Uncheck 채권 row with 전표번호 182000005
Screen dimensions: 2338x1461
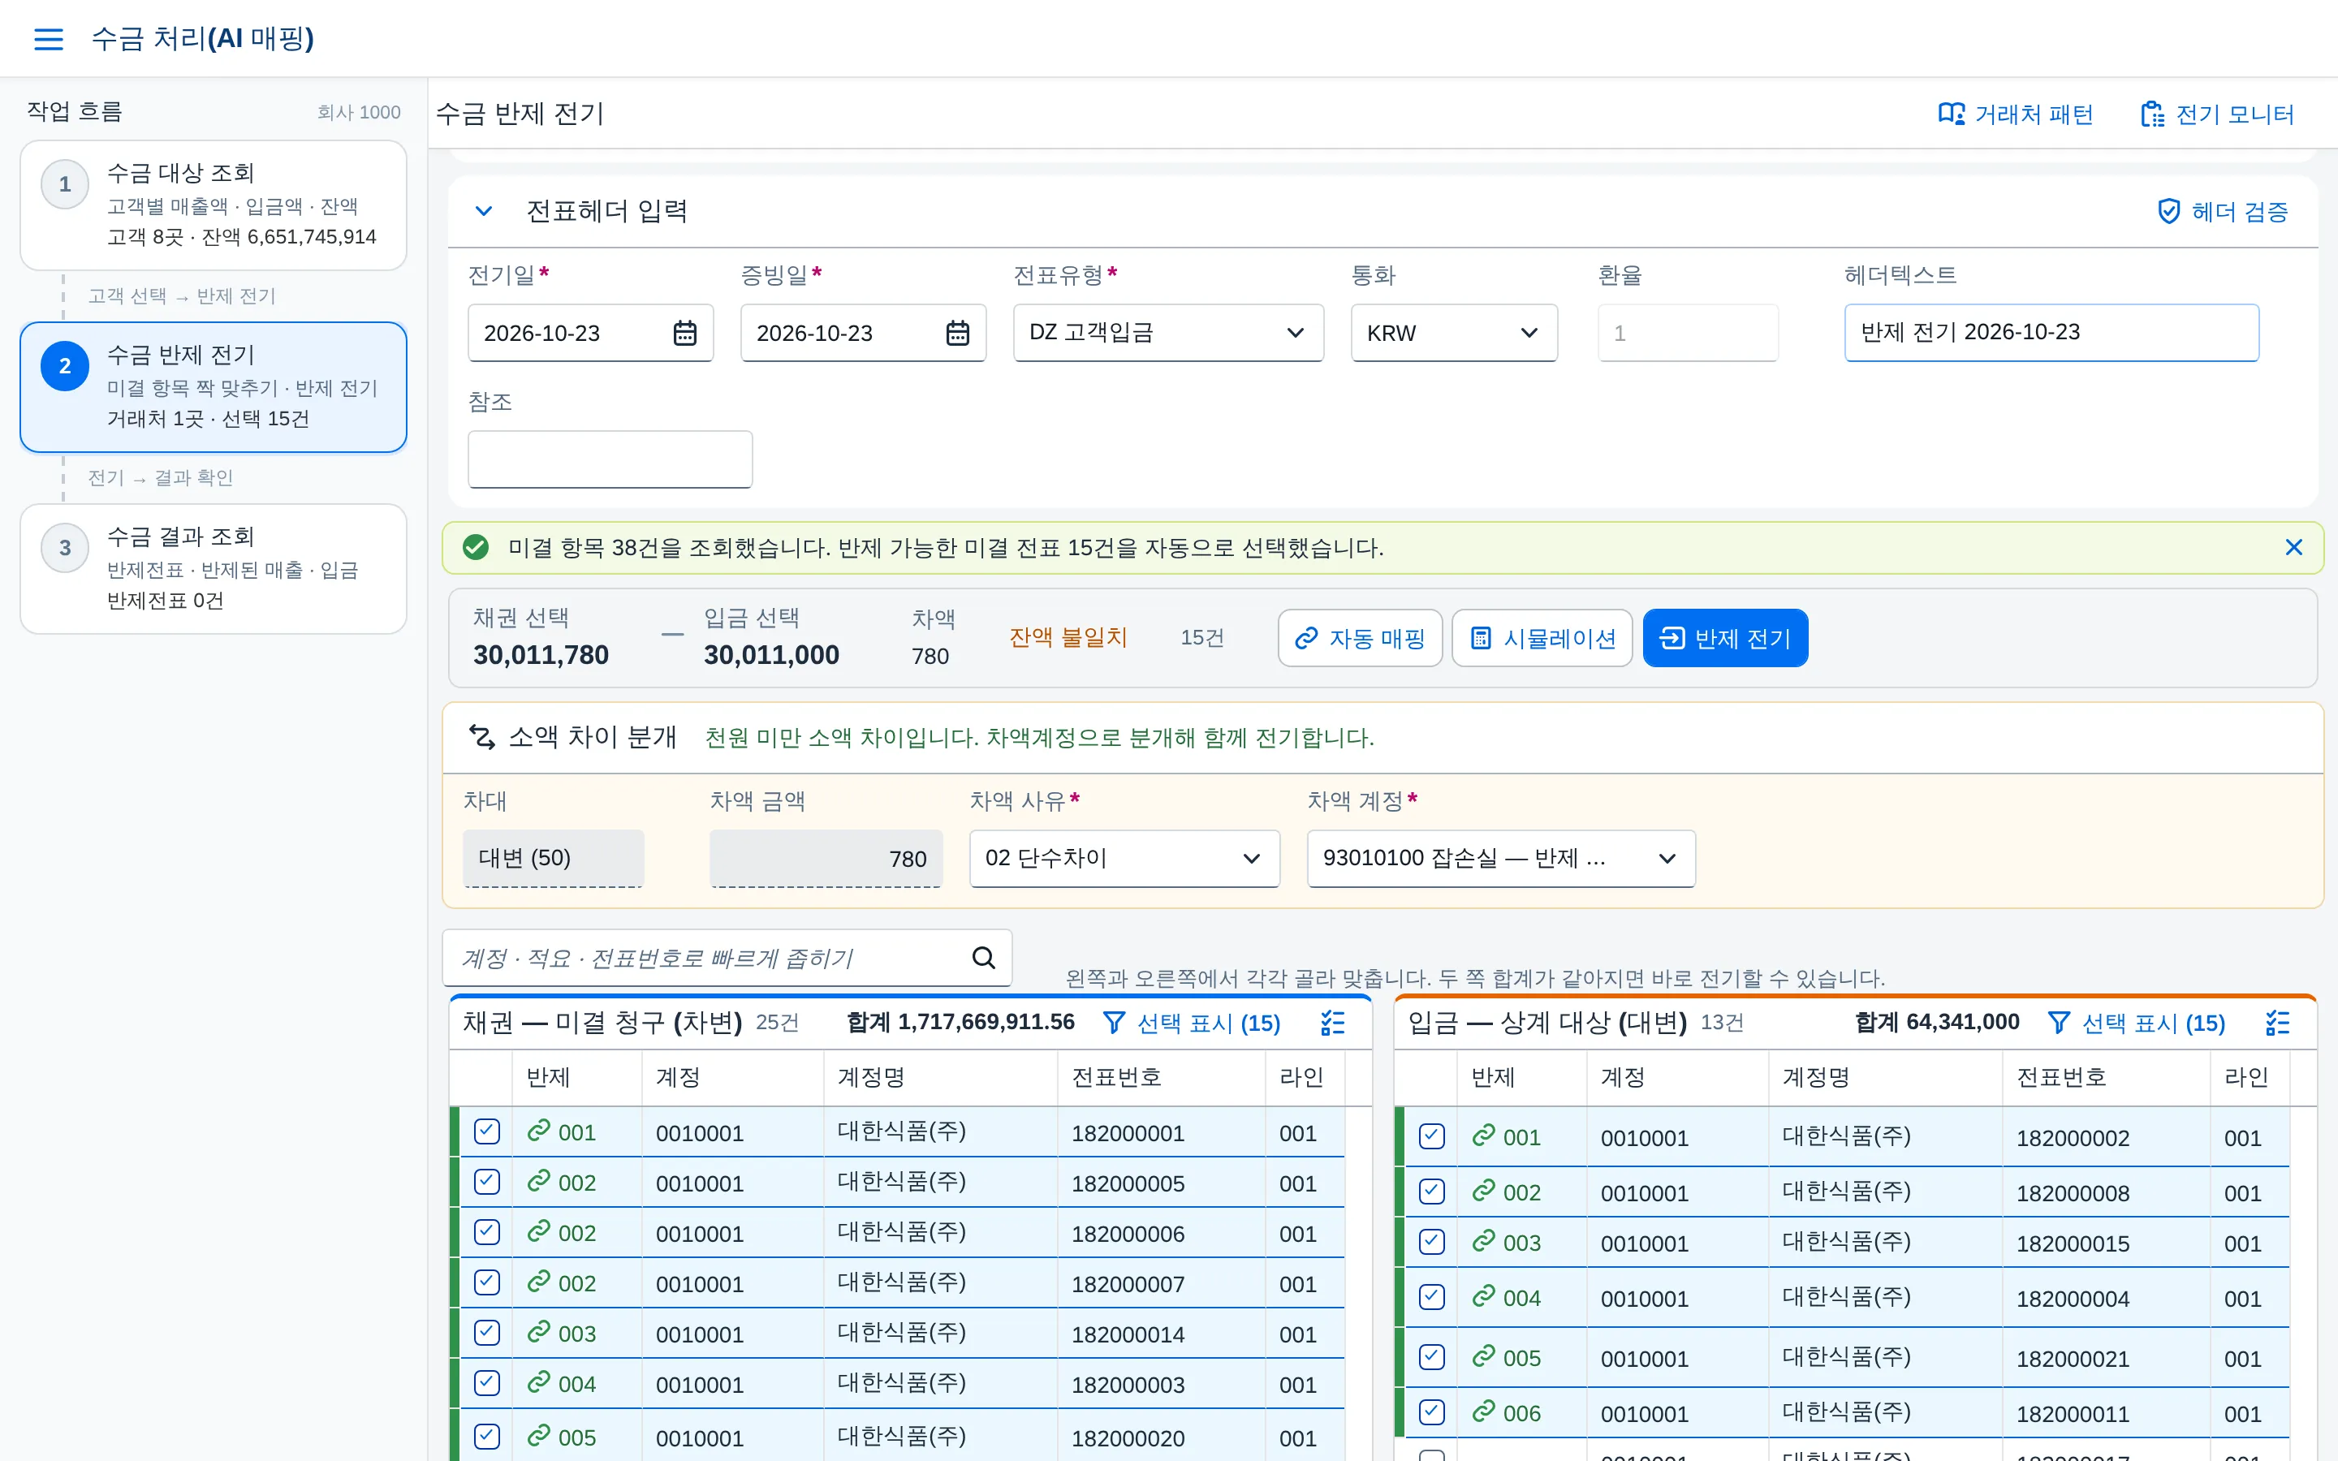[x=487, y=1182]
